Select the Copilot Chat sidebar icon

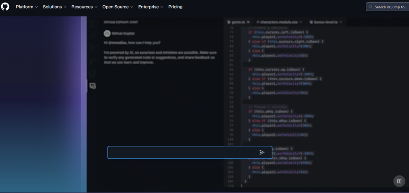tap(93, 86)
